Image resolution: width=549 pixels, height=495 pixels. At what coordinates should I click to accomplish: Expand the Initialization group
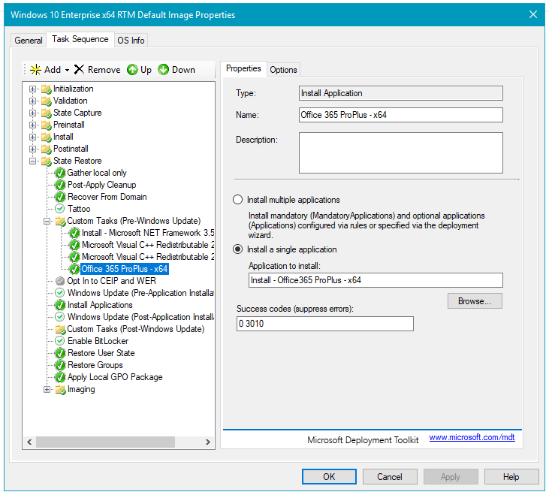point(32,89)
